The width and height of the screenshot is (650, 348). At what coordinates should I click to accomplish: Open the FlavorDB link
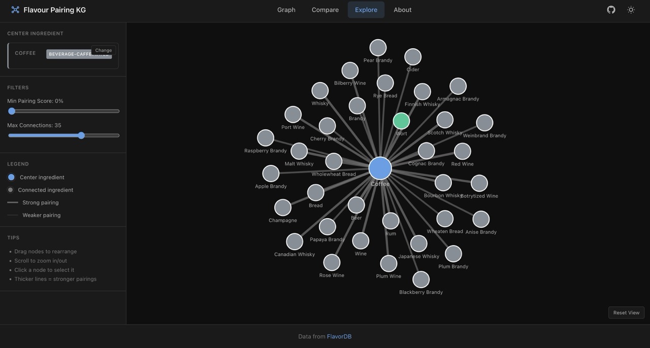click(339, 336)
